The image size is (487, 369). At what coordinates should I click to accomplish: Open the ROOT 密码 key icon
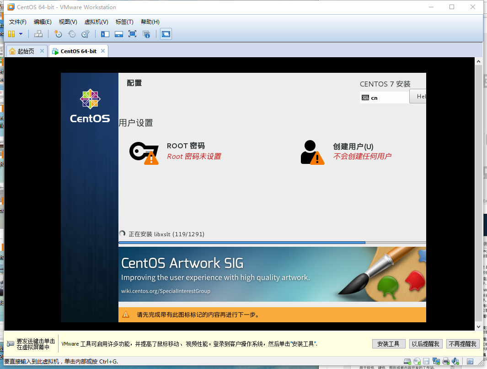tap(144, 153)
